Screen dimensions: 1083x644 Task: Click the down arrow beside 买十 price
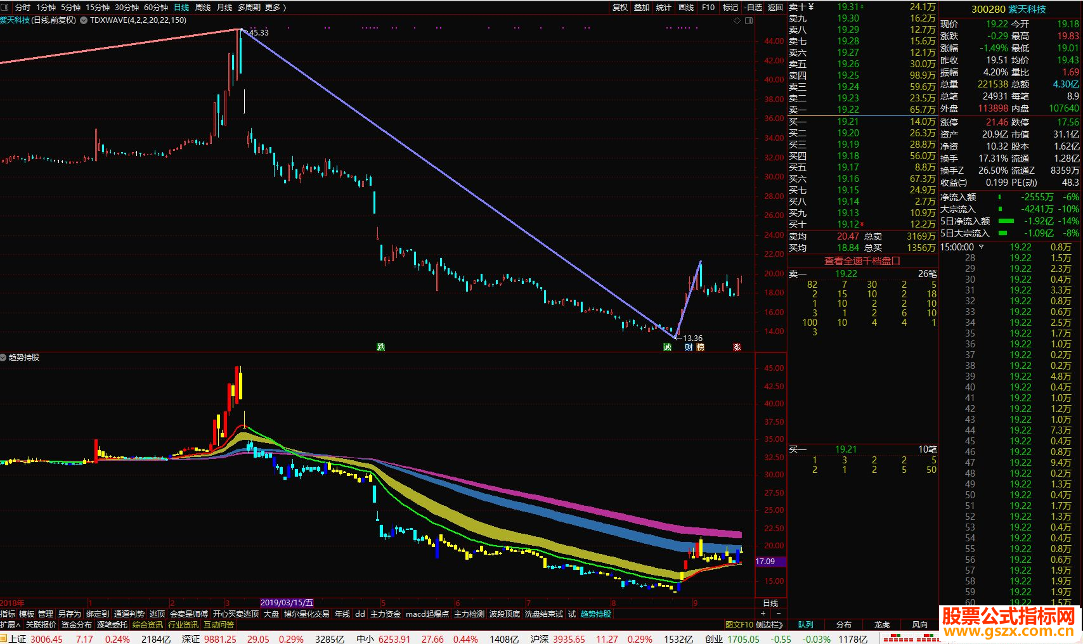862,224
